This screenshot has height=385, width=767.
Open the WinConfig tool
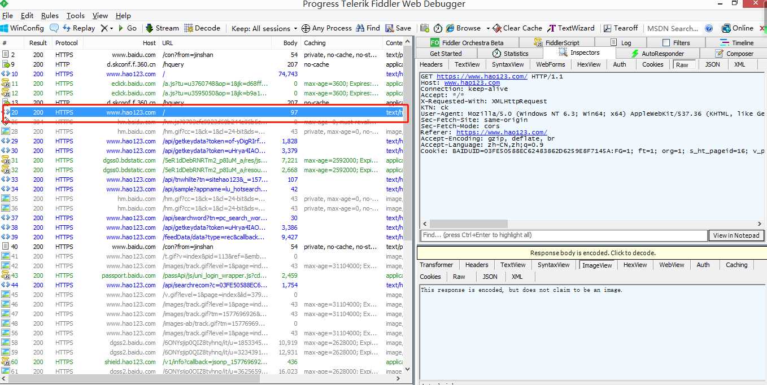22,28
